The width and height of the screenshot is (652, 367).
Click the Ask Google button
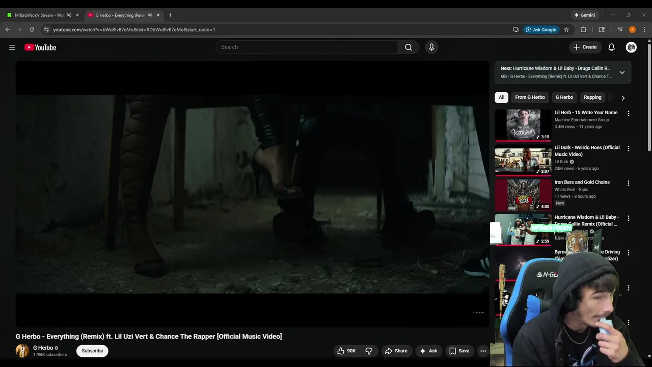tap(541, 30)
